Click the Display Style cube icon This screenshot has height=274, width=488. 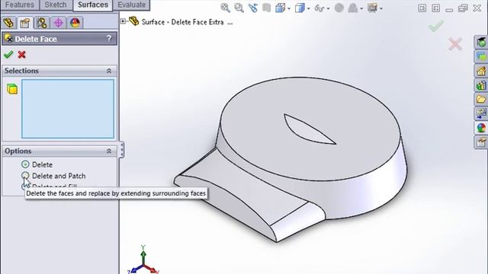coord(300,8)
